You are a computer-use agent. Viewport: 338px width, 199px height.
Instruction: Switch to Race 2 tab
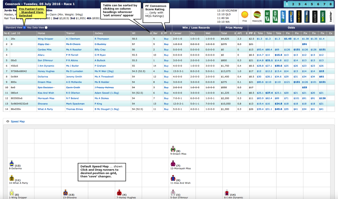coord(293,4)
